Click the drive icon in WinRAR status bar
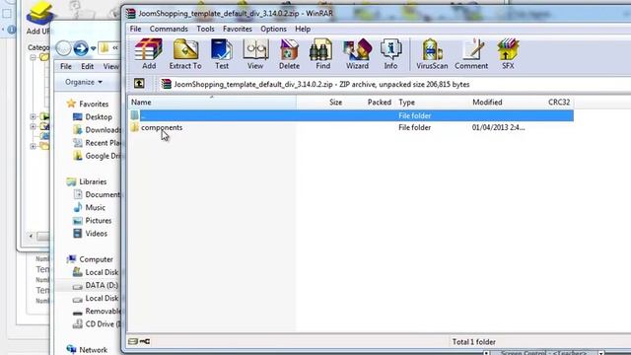Image resolution: width=631 pixels, height=355 pixels. [133, 341]
